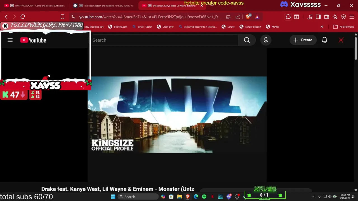Open the All Bookmarks folder

[343, 27]
